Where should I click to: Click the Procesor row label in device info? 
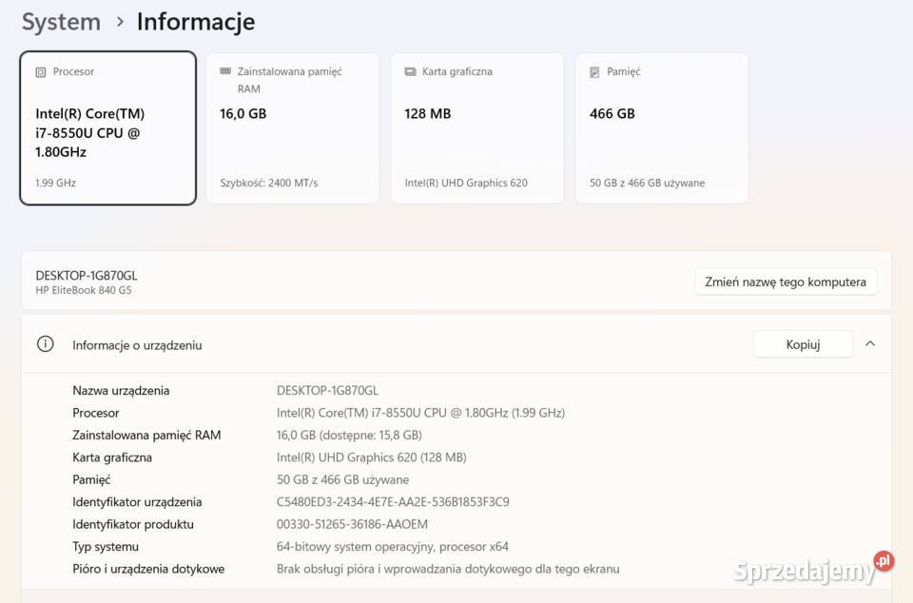tap(95, 413)
